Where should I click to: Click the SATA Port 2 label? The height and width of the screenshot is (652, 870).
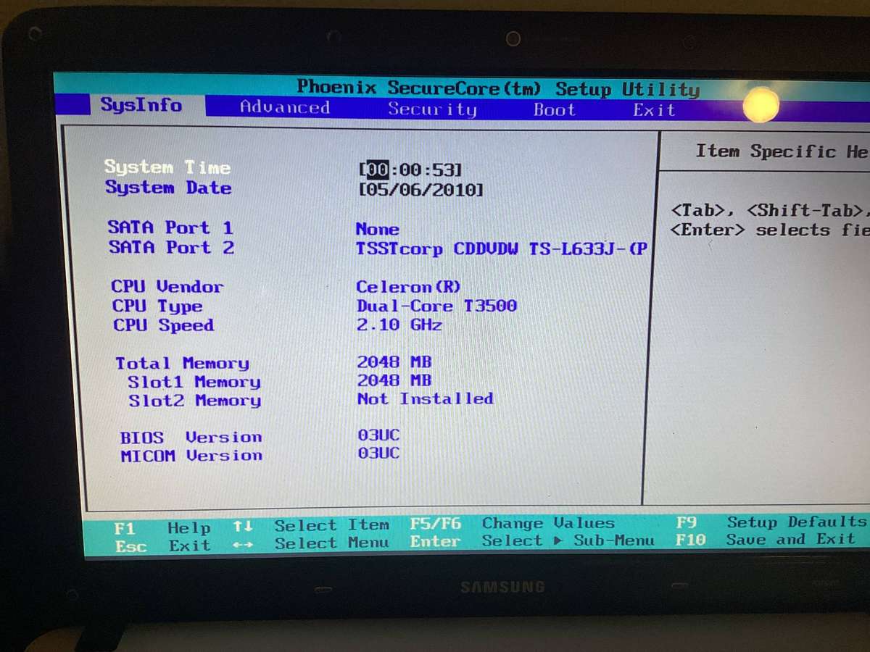click(171, 248)
